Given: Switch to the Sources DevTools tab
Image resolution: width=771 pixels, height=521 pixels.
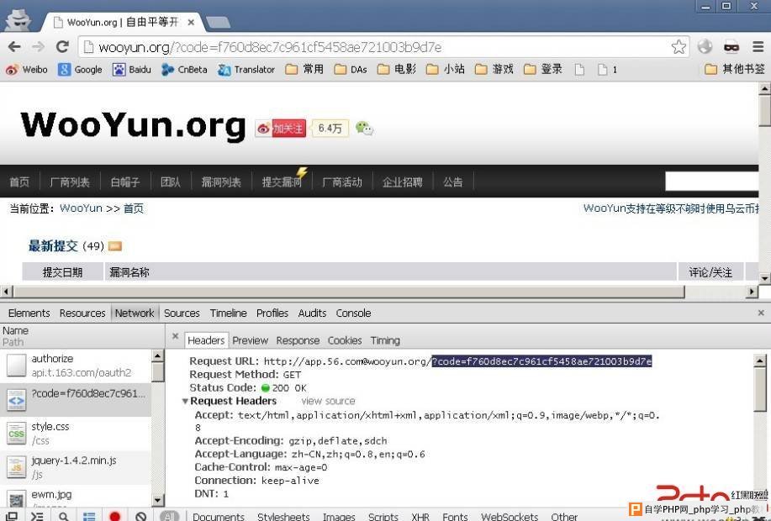Looking at the screenshot, I should (x=182, y=313).
